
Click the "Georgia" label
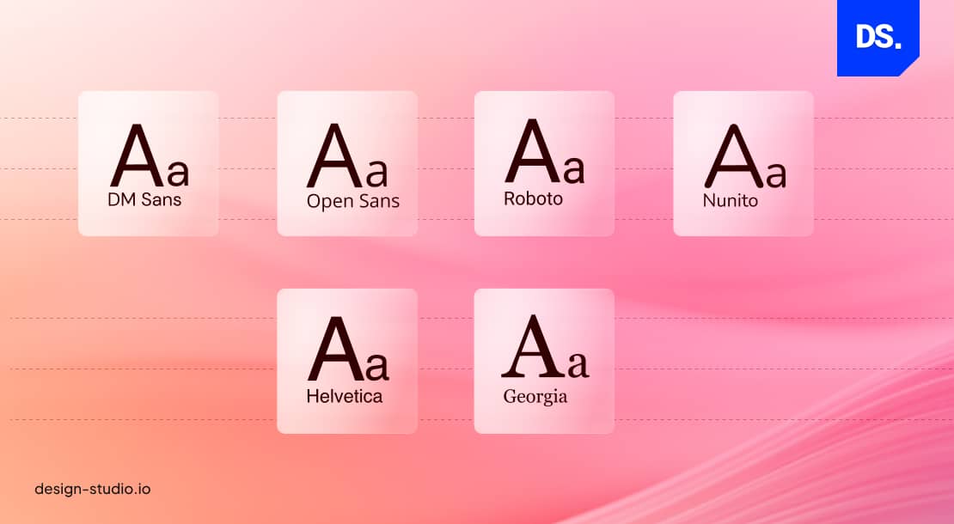(535, 398)
